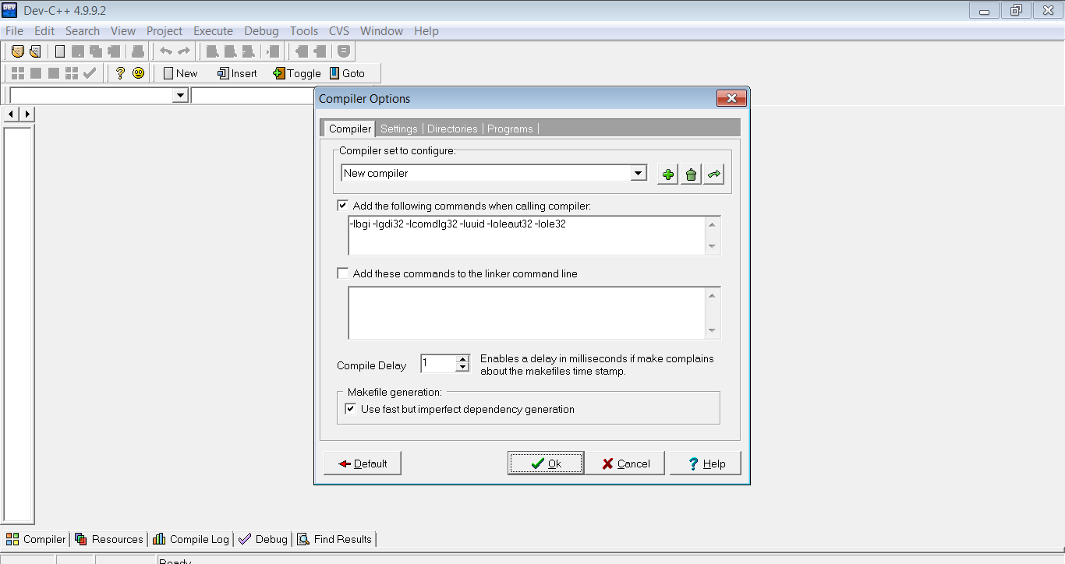
Task: Click the grayed Replace toolbar icon
Action: pyautogui.click(x=230, y=51)
